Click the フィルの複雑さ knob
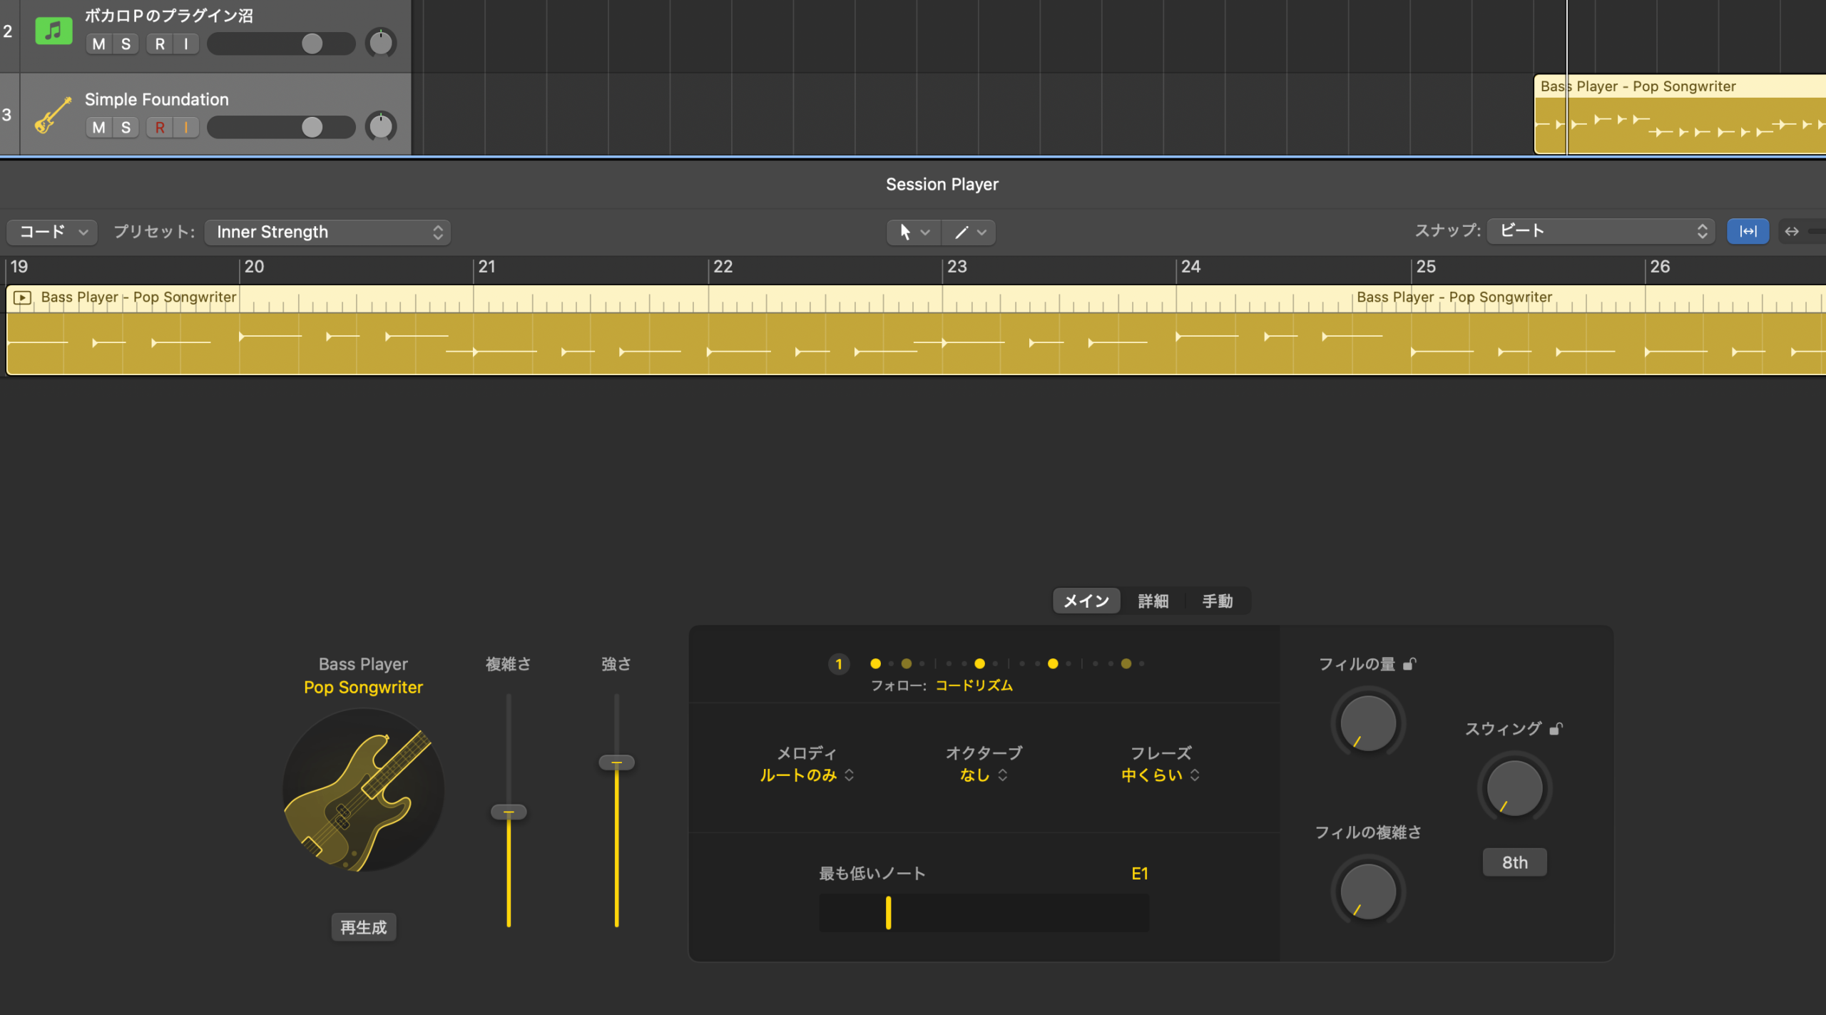This screenshot has width=1826, height=1015. pos(1368,892)
